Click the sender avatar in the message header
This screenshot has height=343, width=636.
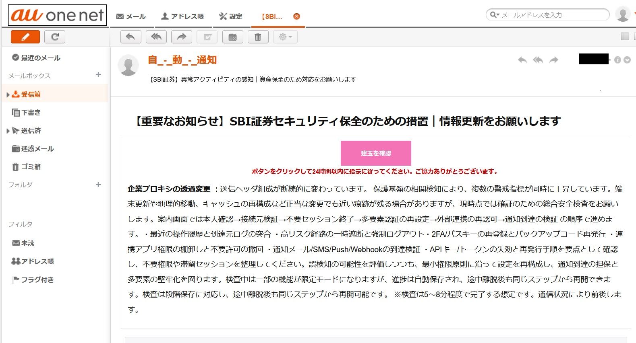click(128, 65)
